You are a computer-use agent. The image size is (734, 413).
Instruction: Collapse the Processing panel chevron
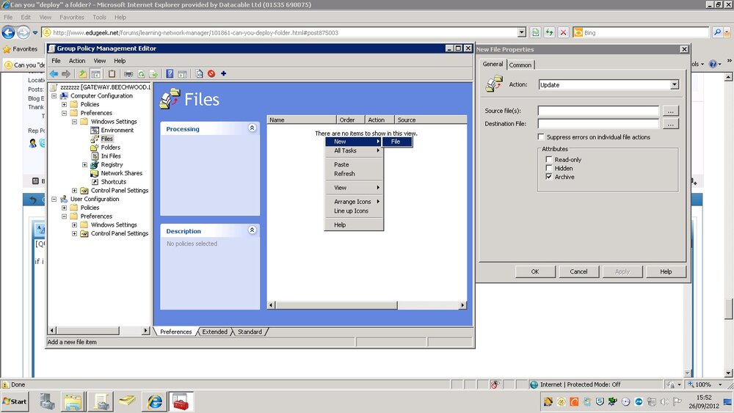[x=252, y=128]
